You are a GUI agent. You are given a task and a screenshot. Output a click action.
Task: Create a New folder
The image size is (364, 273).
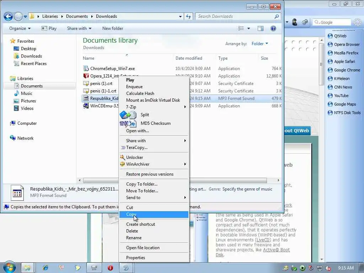(x=113, y=28)
